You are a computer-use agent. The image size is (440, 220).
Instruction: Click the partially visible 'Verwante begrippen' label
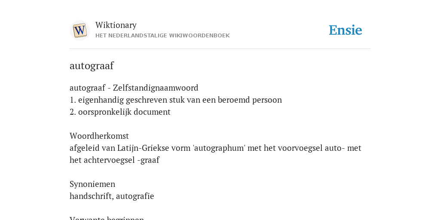[x=107, y=218]
